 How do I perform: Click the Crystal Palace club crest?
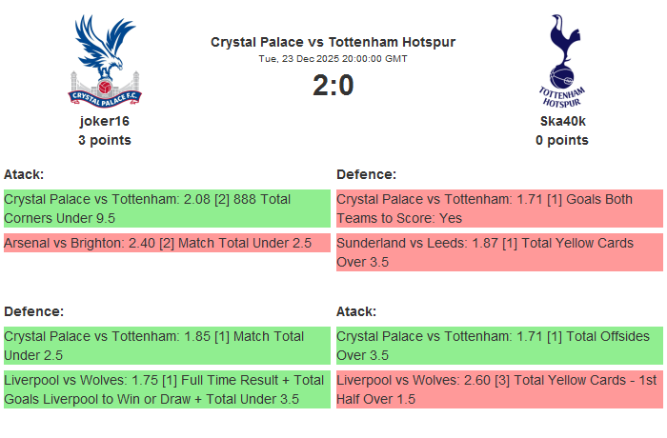105,59
